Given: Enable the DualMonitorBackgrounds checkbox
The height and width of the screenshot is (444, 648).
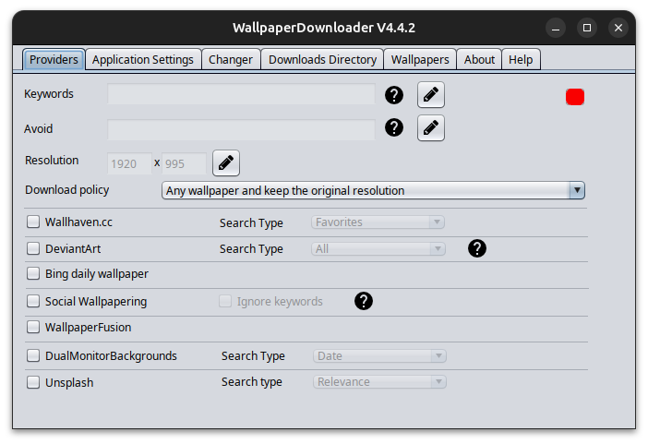Looking at the screenshot, I should (33, 355).
